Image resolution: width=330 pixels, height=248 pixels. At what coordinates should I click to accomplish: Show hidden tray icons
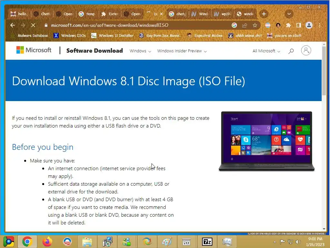pos(275,242)
